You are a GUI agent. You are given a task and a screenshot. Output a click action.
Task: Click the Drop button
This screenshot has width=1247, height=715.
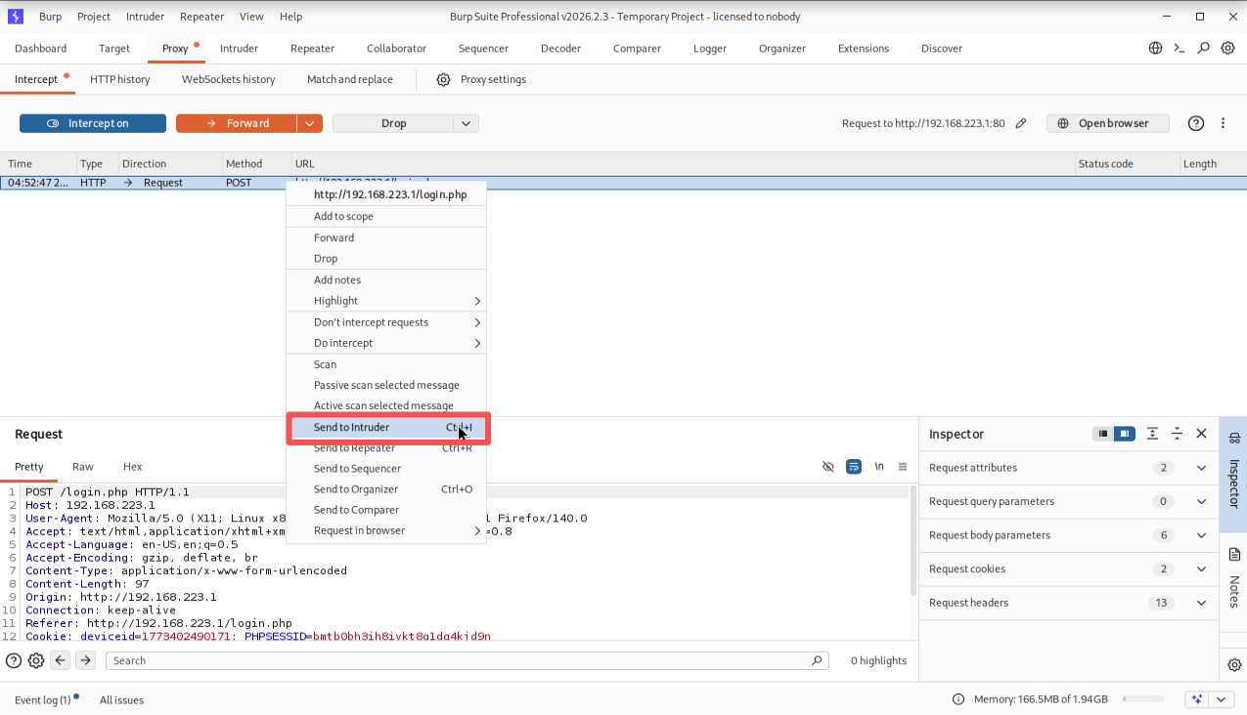click(393, 123)
